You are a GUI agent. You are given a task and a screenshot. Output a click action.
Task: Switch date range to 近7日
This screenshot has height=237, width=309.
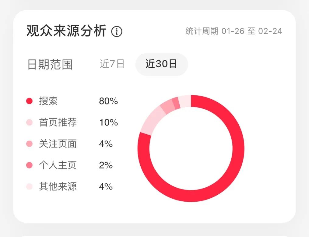coord(112,64)
